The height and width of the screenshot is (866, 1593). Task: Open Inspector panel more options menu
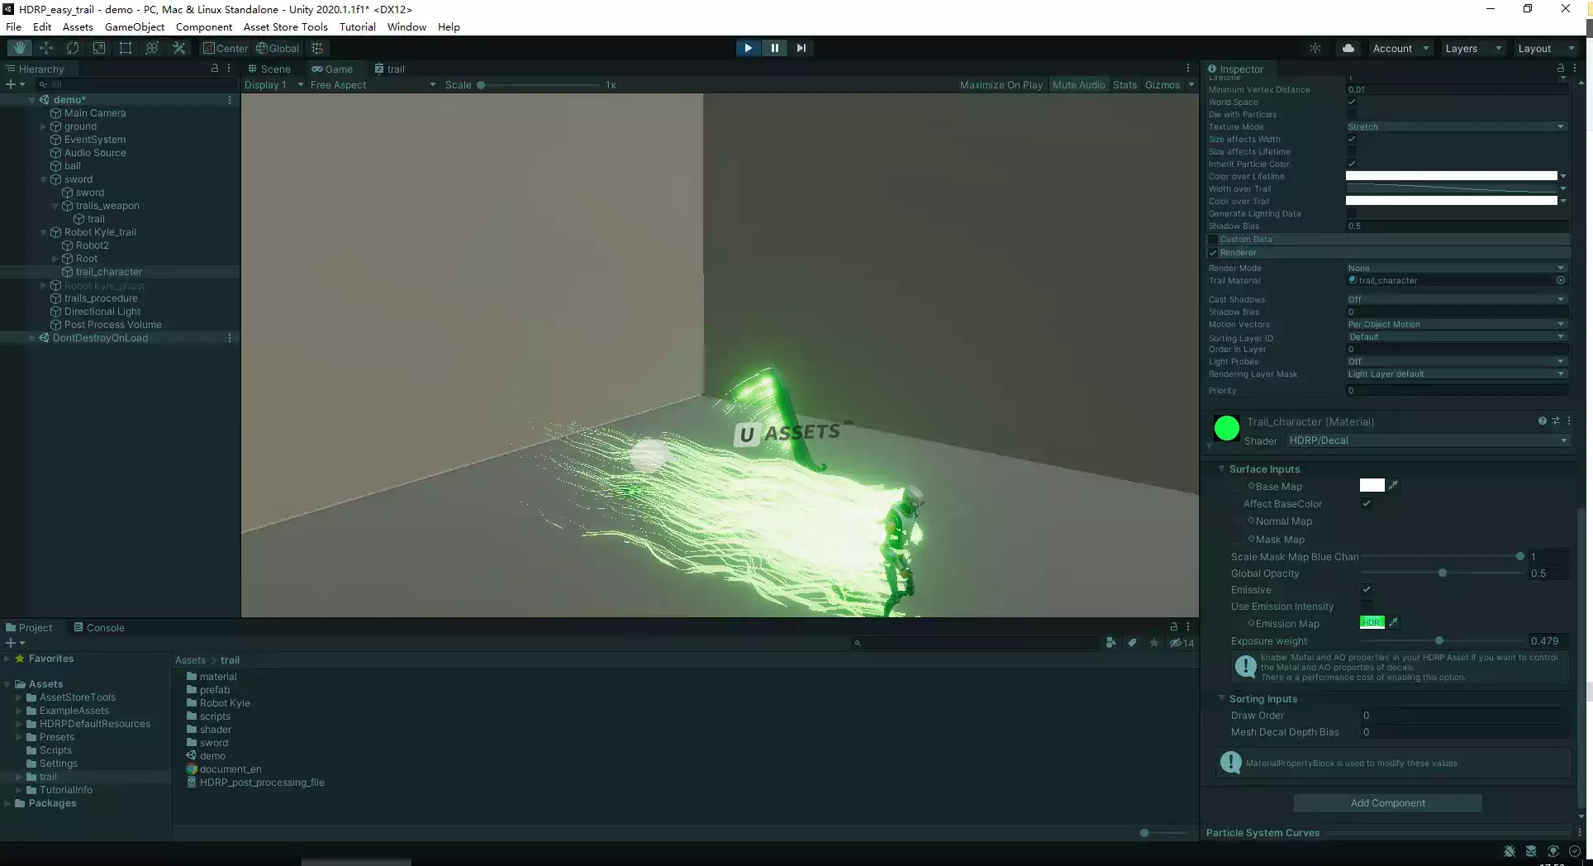pos(1575,69)
